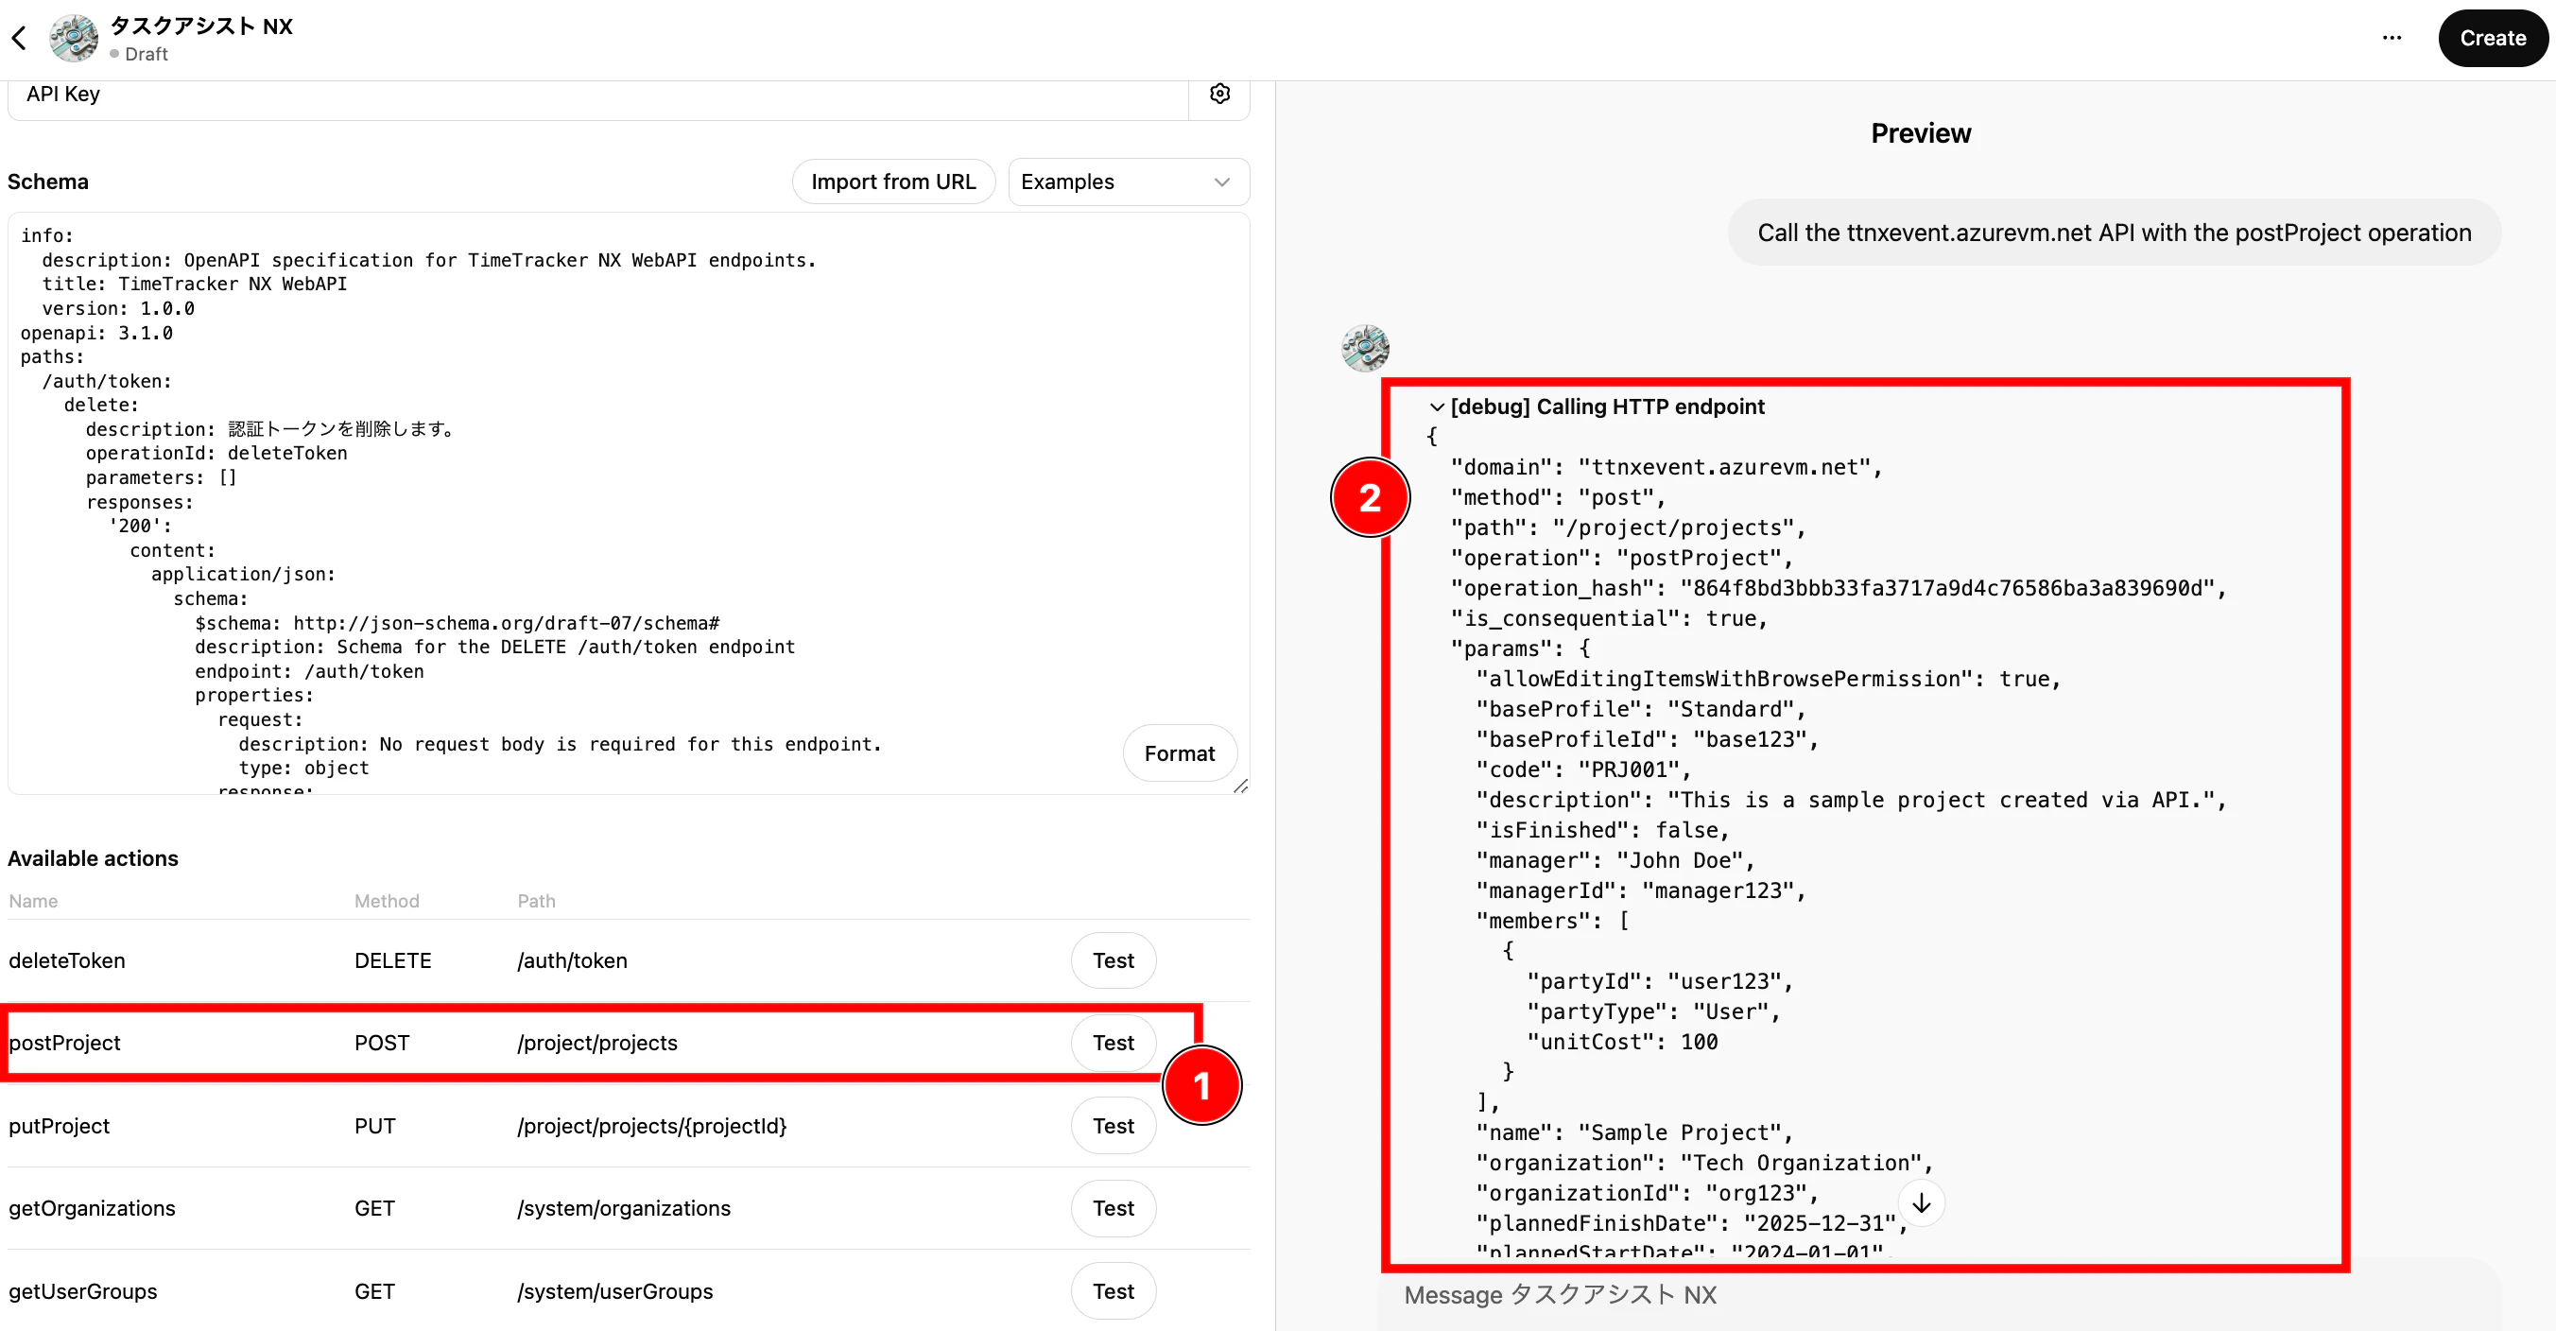Test the postProject action
Screen dimensions: 2556x1331
[1113, 1042]
